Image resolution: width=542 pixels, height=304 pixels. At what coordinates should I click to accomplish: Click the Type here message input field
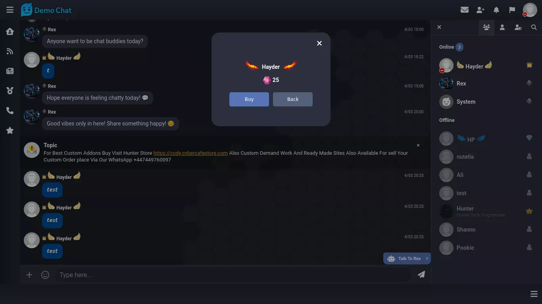tap(233, 275)
